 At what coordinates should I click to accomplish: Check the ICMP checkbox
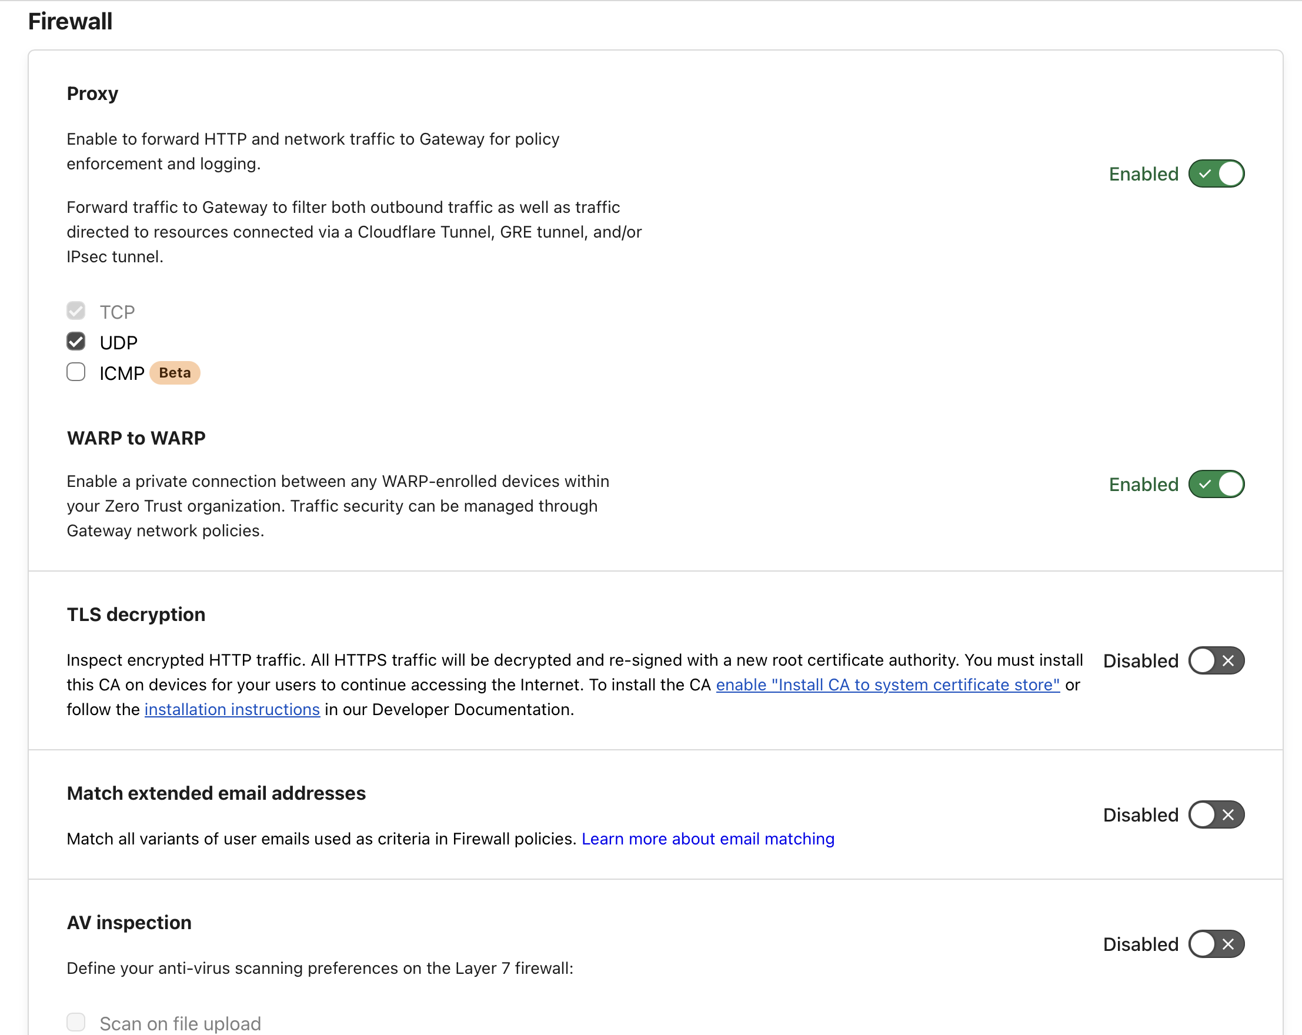click(76, 373)
